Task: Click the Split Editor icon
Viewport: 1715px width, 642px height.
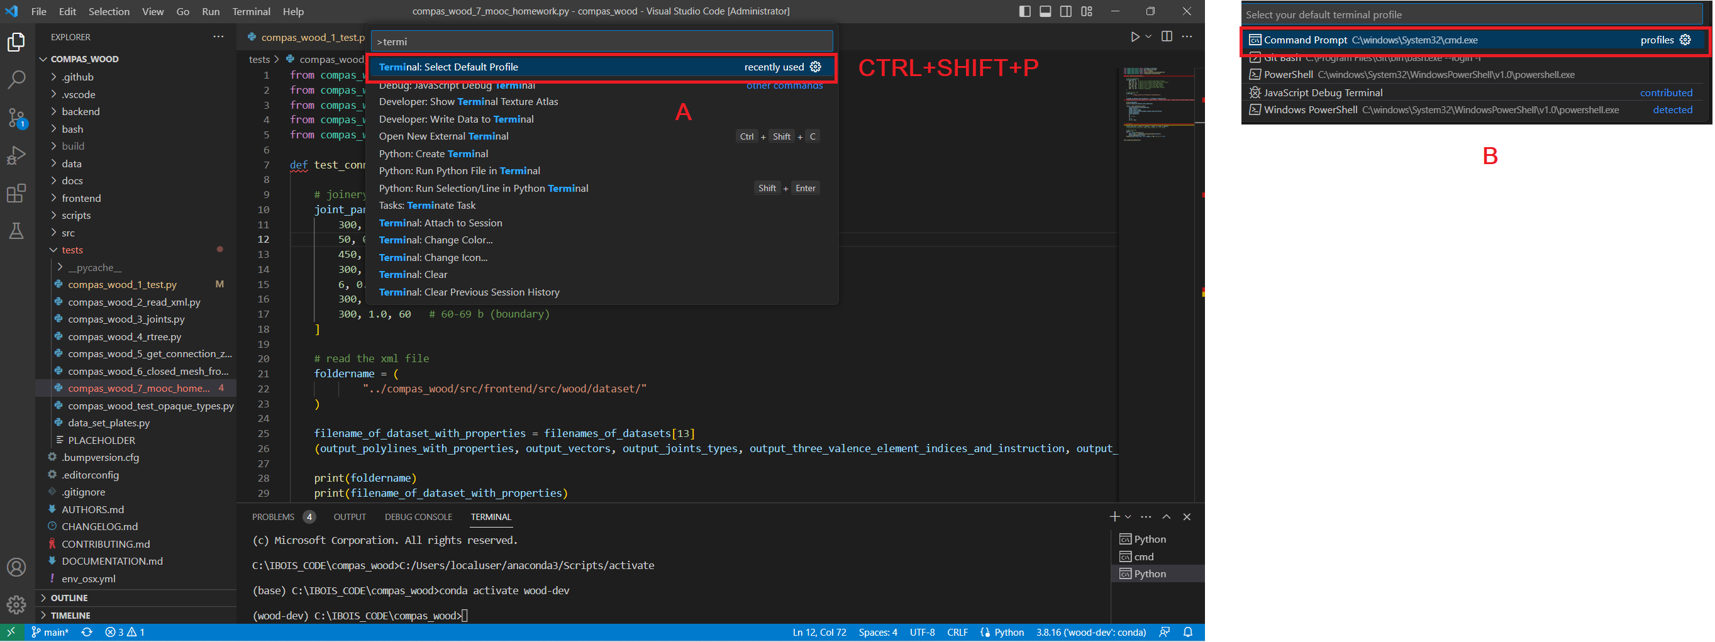Action: [x=1167, y=36]
